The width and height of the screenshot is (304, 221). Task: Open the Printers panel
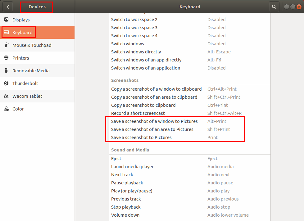click(x=37, y=58)
